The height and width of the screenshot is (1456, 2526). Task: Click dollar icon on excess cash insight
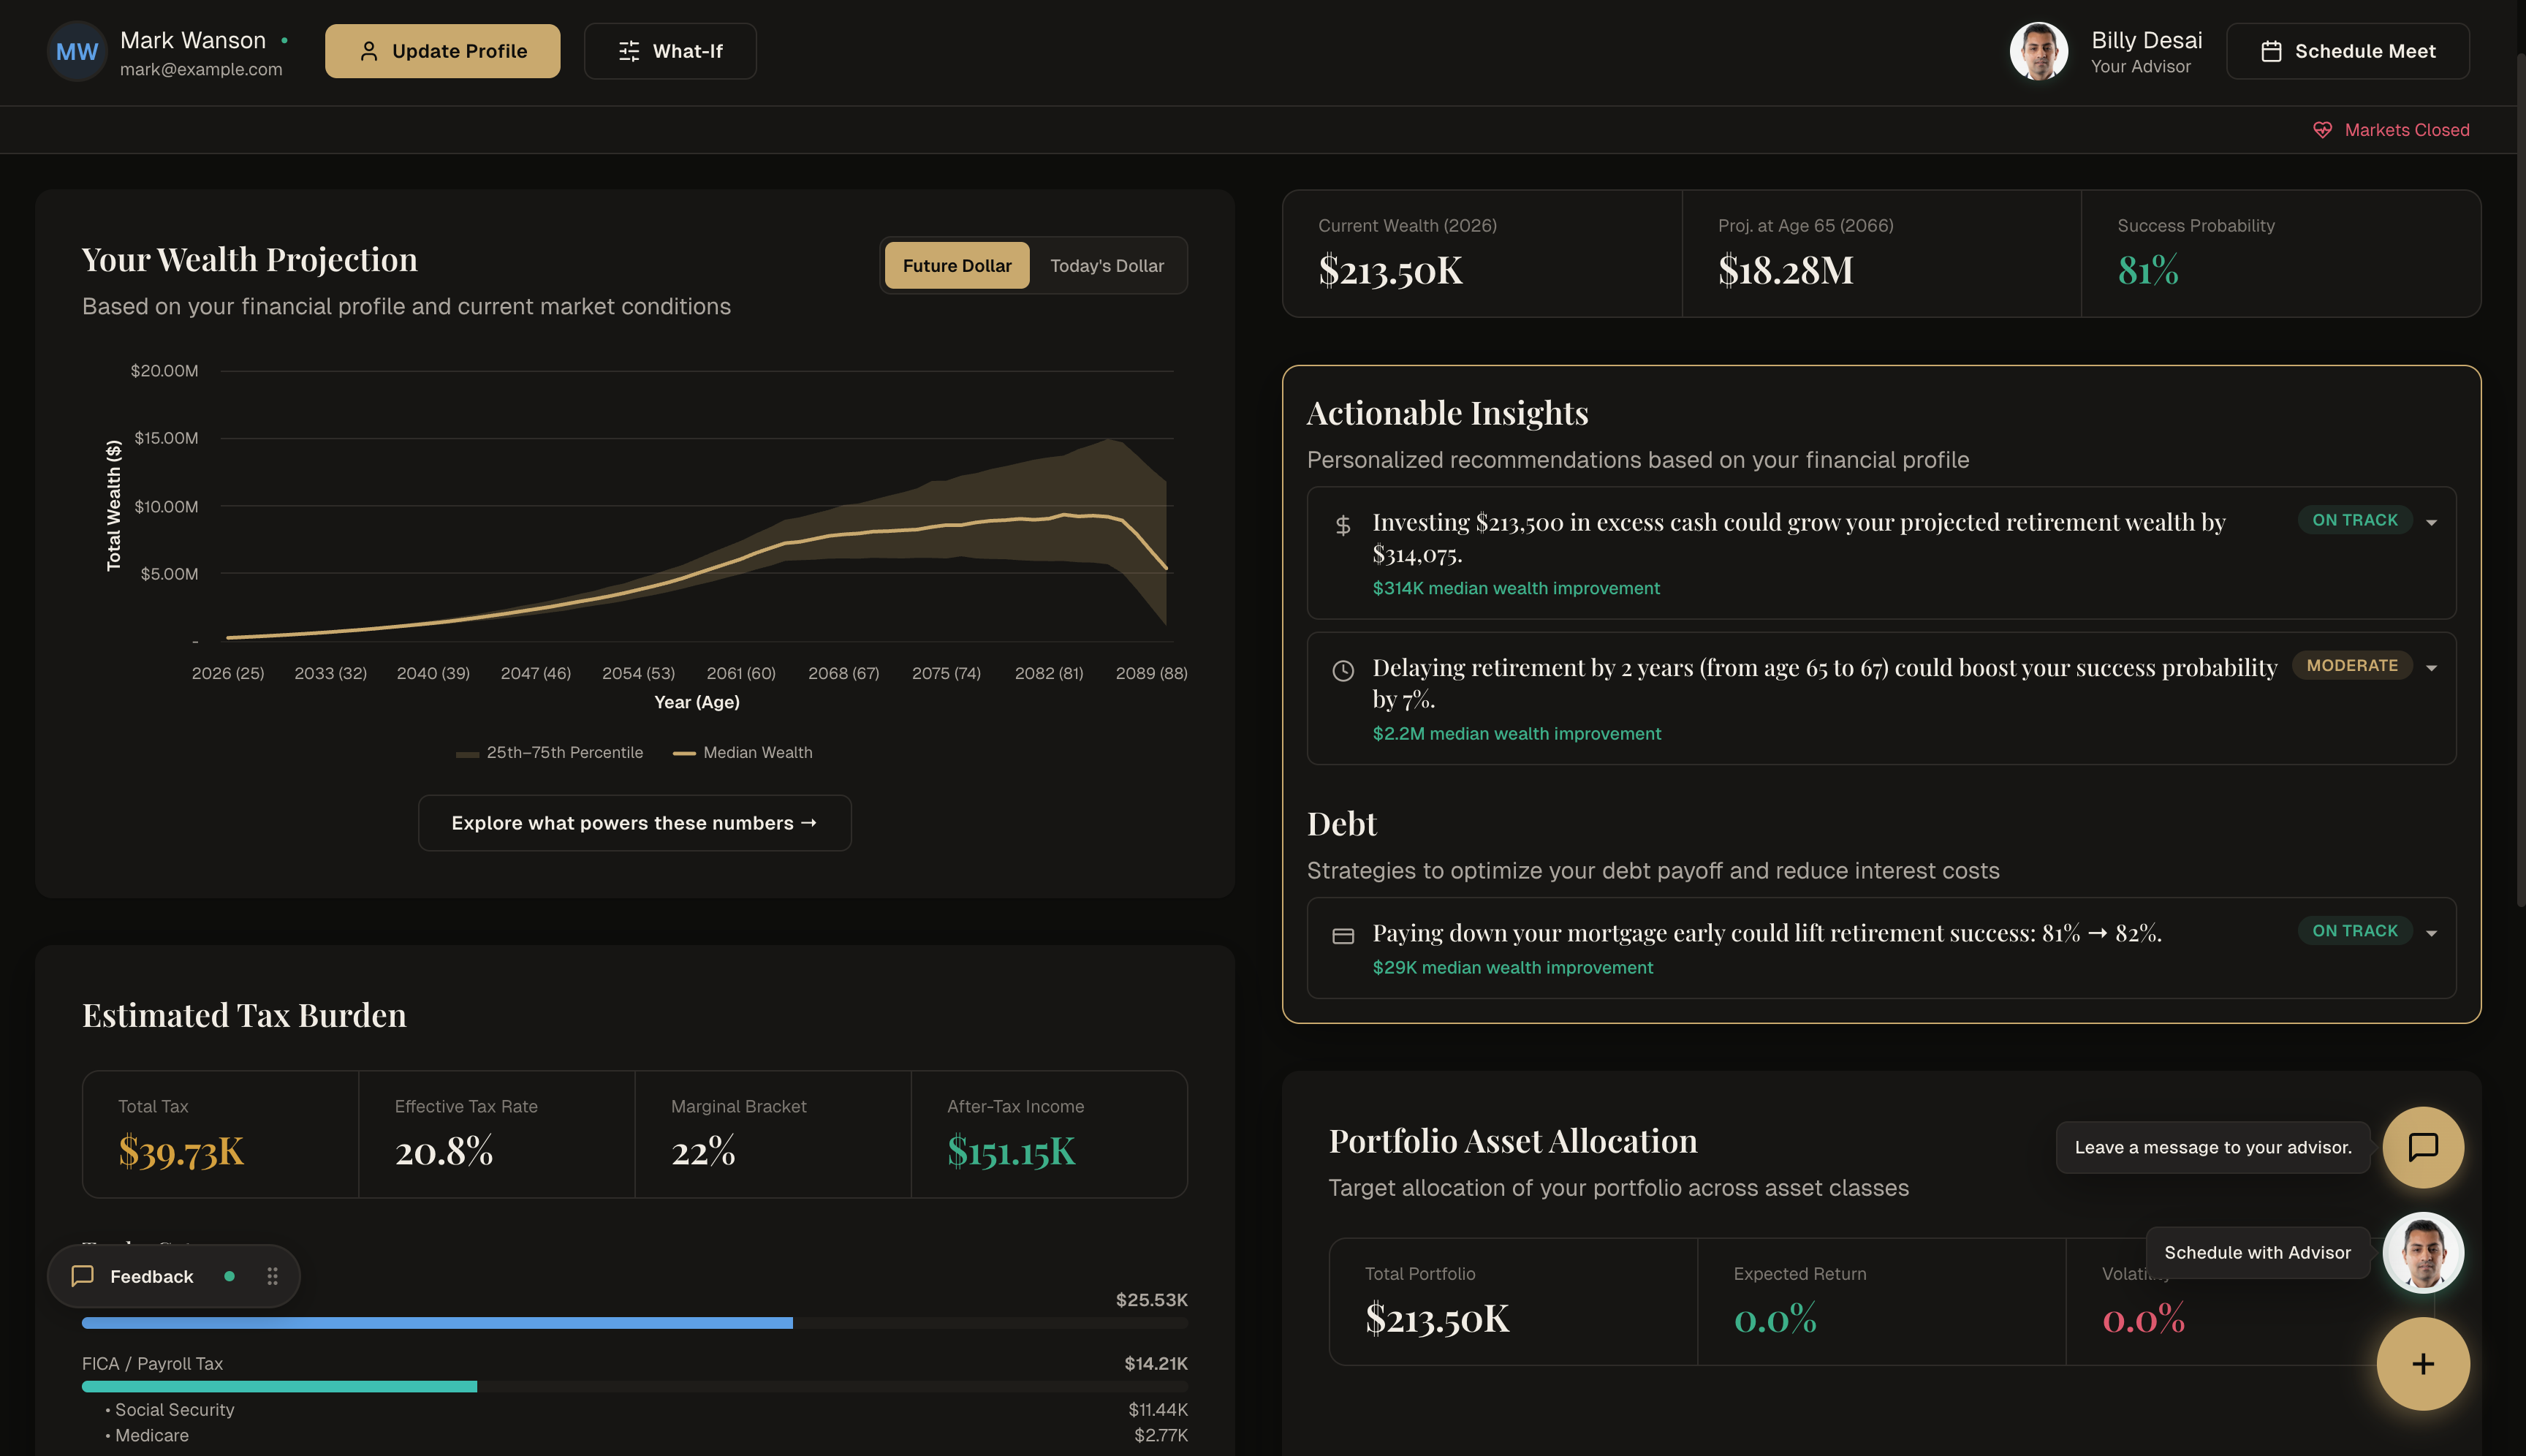coord(1343,525)
